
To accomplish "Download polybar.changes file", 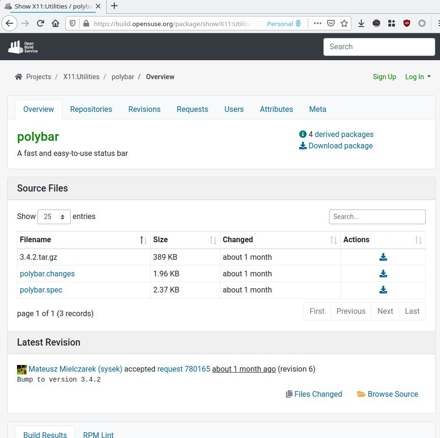I will click(x=383, y=274).
